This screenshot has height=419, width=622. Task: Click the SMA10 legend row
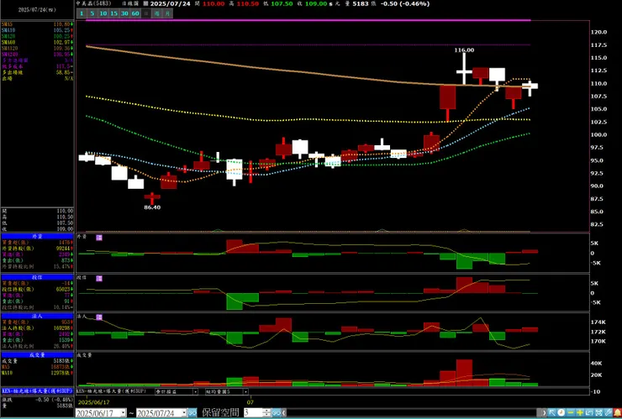coord(37,30)
